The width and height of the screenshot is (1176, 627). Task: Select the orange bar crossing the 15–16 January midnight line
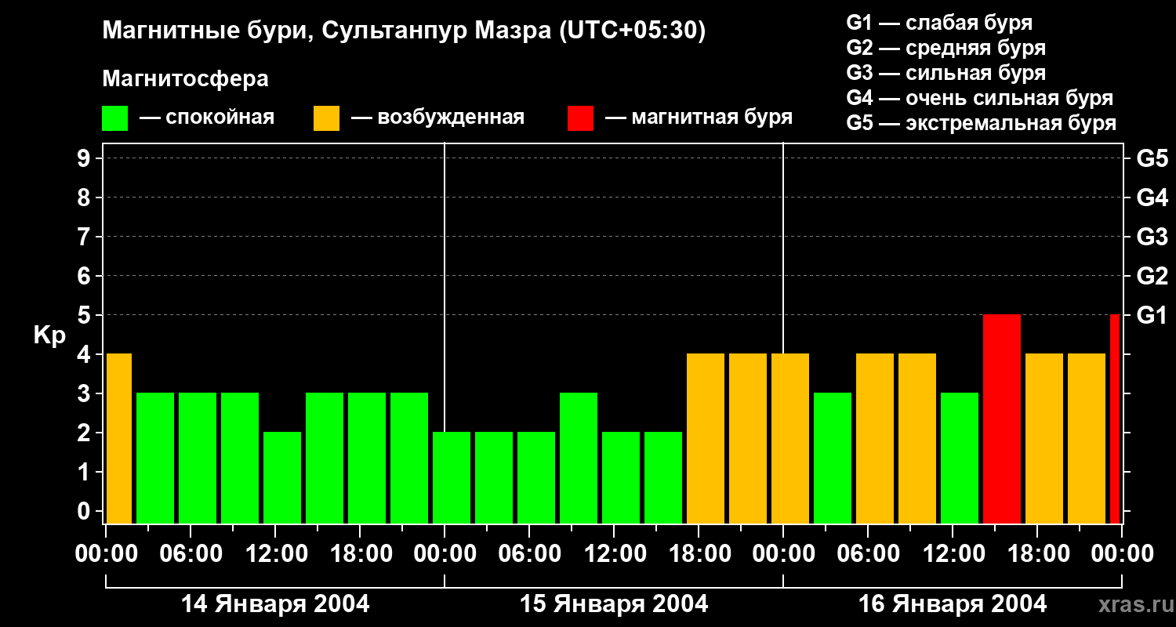pos(790,438)
